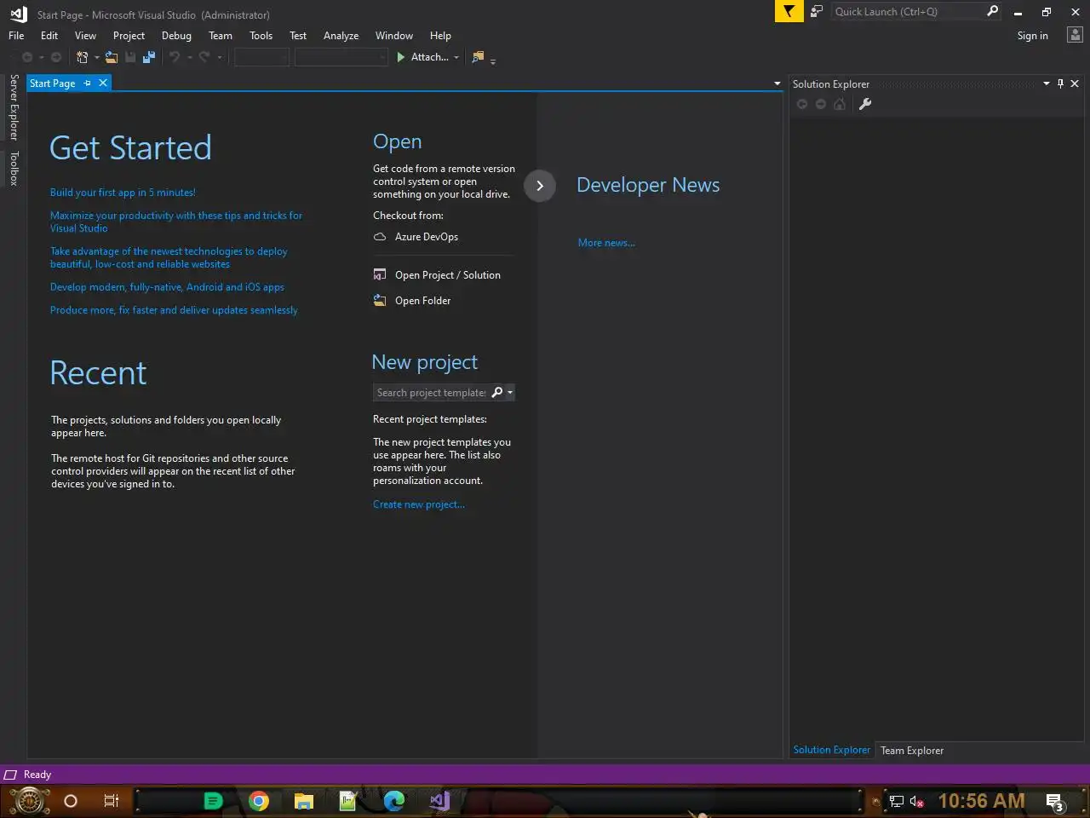Image resolution: width=1090 pixels, height=818 pixels.
Task: Click the Navigate Forward toolbar icon
Action: pos(56,57)
